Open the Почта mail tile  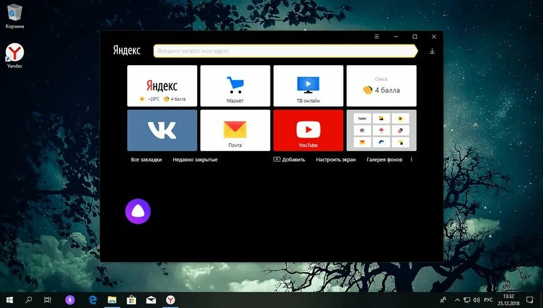[x=235, y=130]
